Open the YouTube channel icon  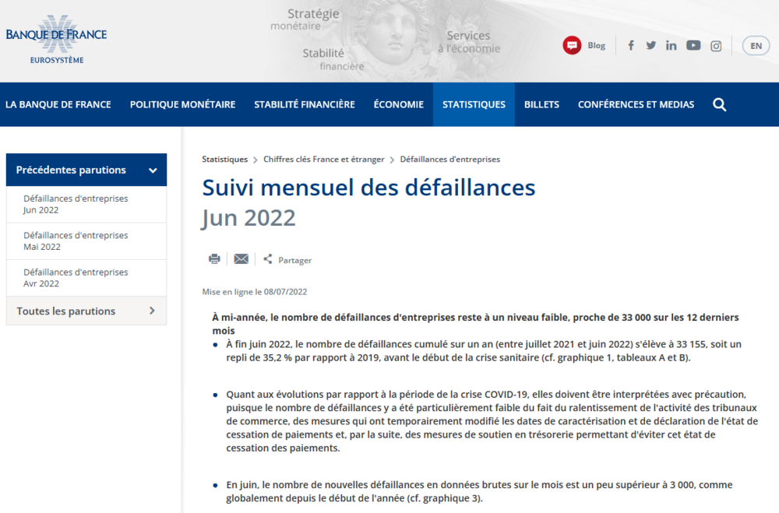(x=693, y=45)
